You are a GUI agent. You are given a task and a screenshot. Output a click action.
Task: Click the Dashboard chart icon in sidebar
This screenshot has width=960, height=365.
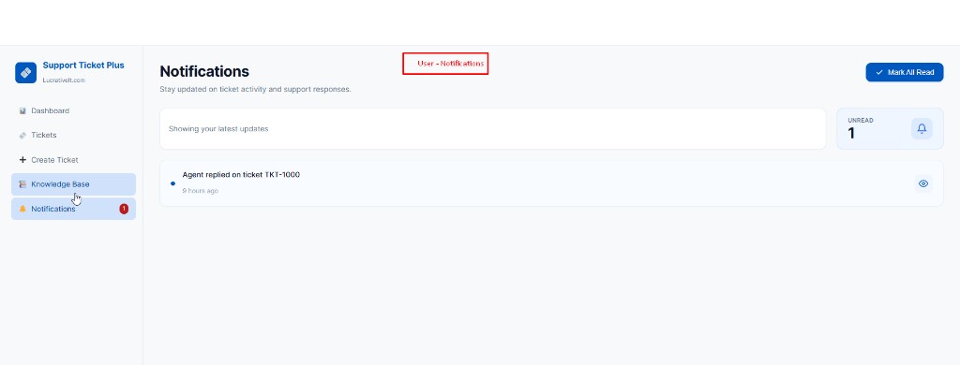pyautogui.click(x=22, y=110)
